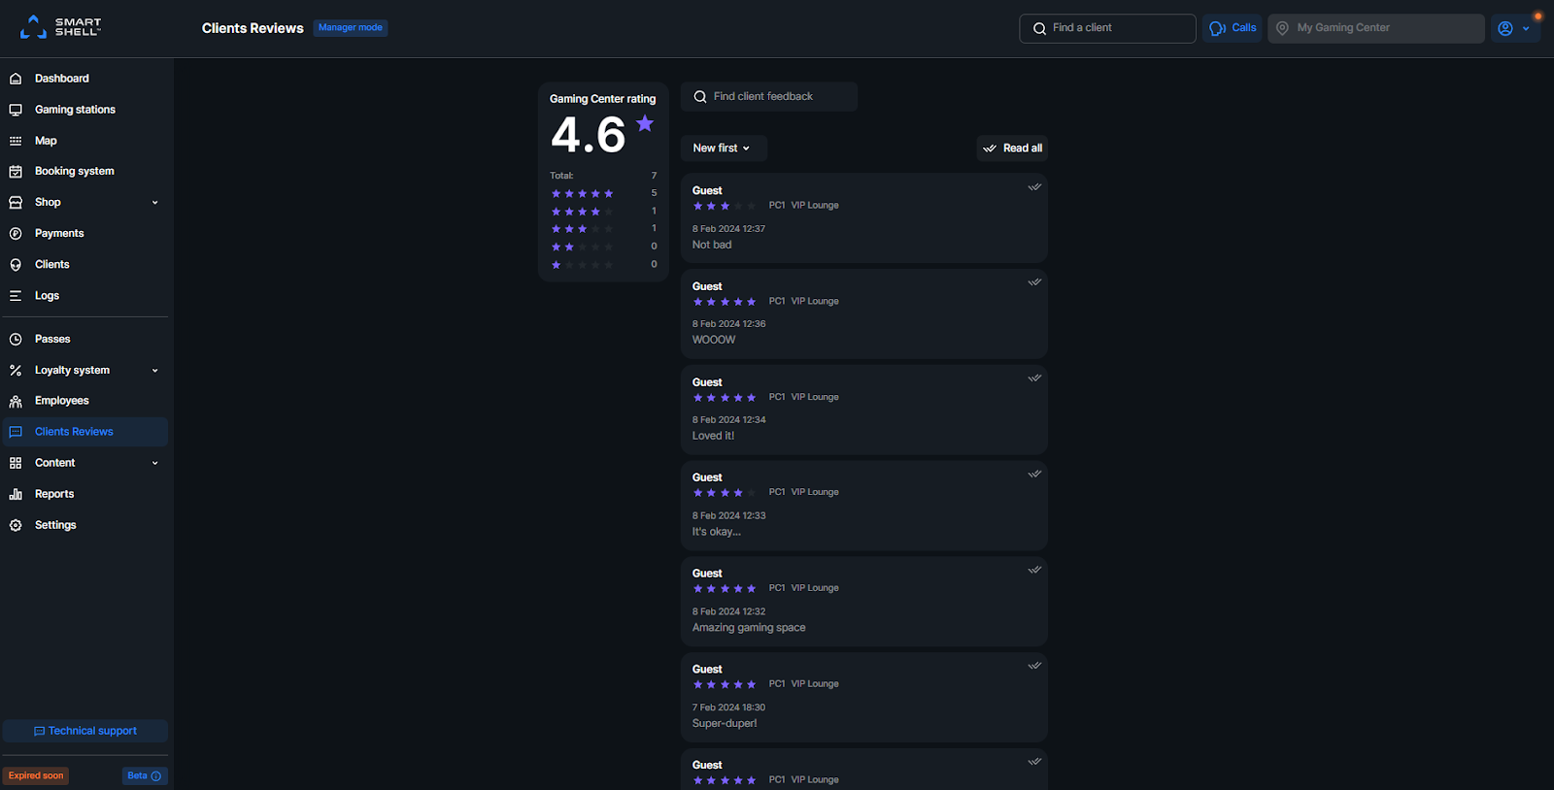Click the Beta info icon
This screenshot has height=790, width=1554.
(x=155, y=776)
